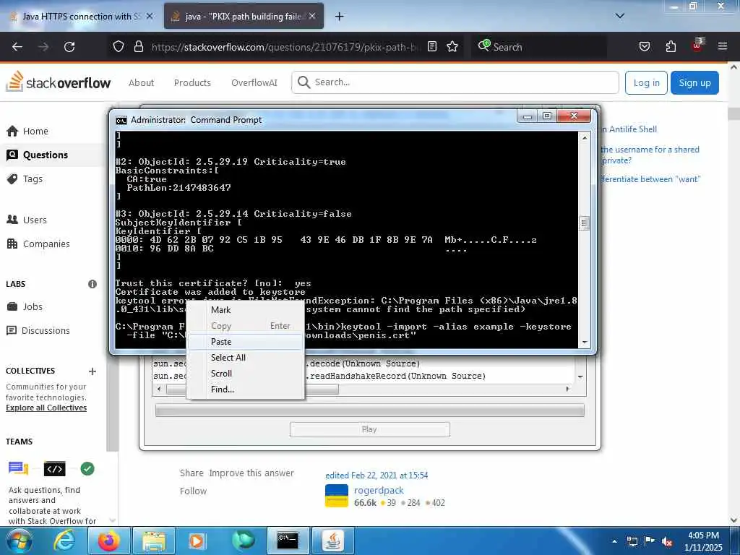Launch Internet Explorer from the taskbar
This screenshot has height=555, width=740.
[x=64, y=541]
